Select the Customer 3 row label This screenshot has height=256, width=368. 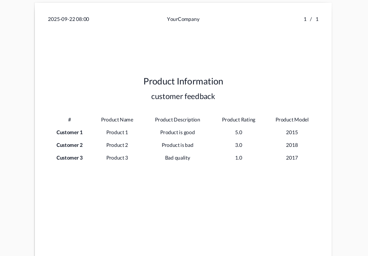pos(70,158)
